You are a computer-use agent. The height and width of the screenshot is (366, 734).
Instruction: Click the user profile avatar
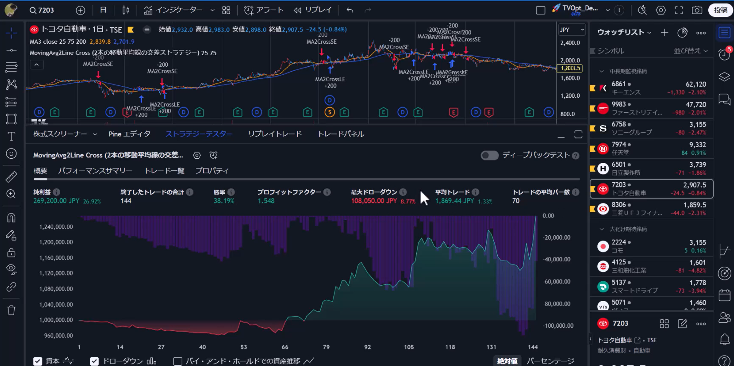pyautogui.click(x=11, y=10)
